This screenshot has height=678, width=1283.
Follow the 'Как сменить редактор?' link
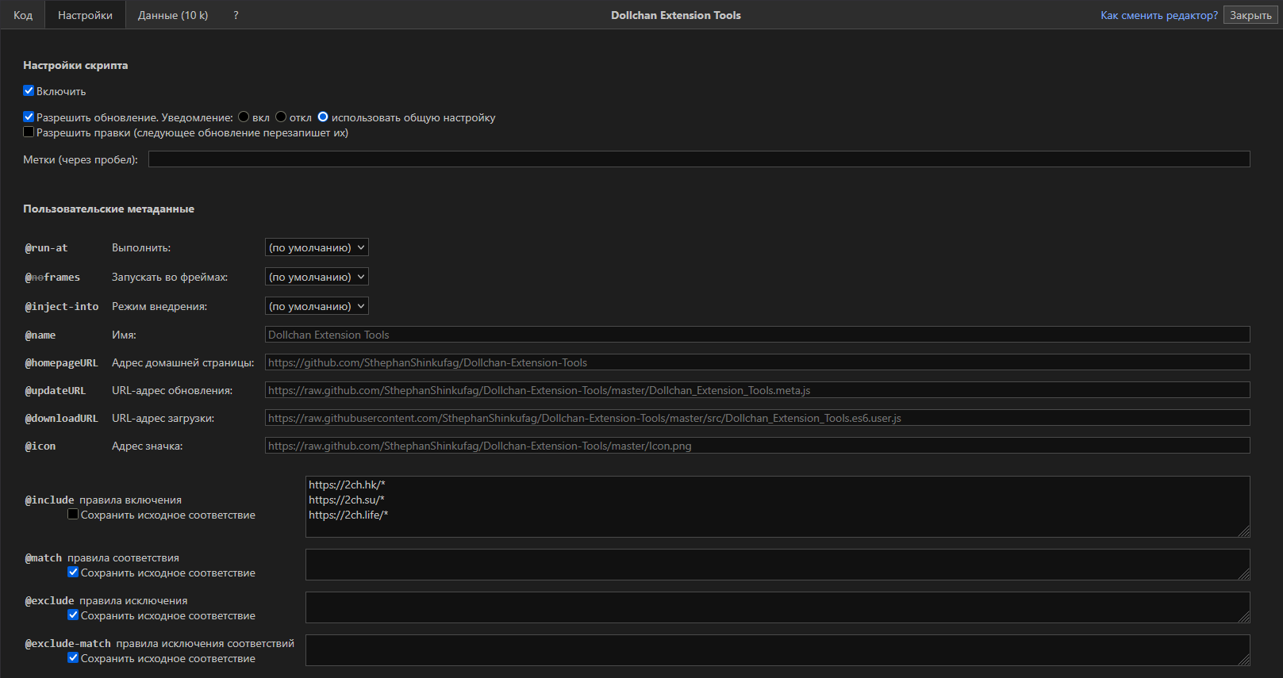click(x=1158, y=15)
